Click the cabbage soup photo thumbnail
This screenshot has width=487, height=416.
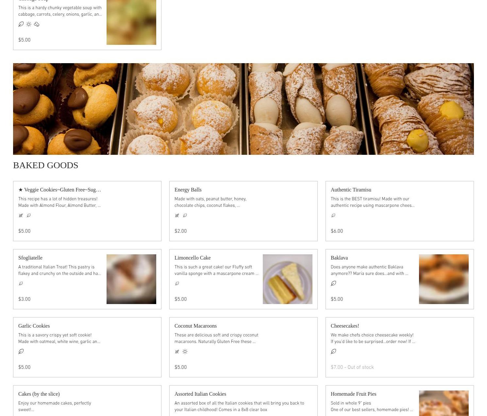click(131, 22)
